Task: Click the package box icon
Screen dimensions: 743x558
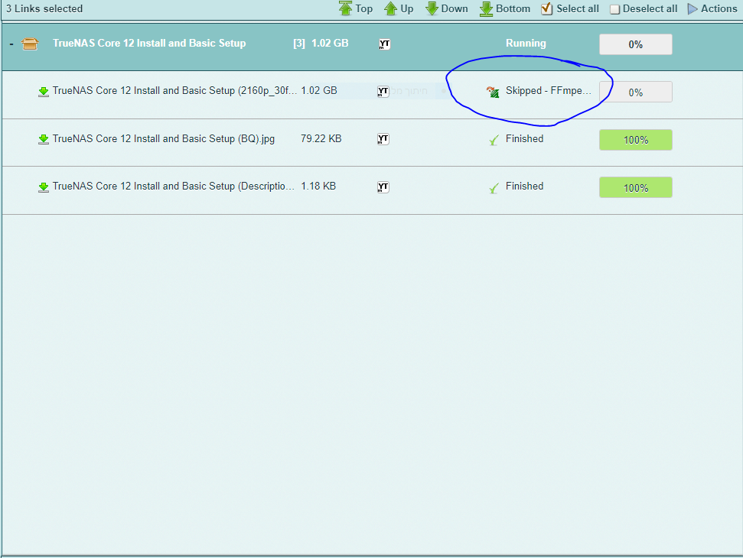Action: pyautogui.click(x=30, y=44)
